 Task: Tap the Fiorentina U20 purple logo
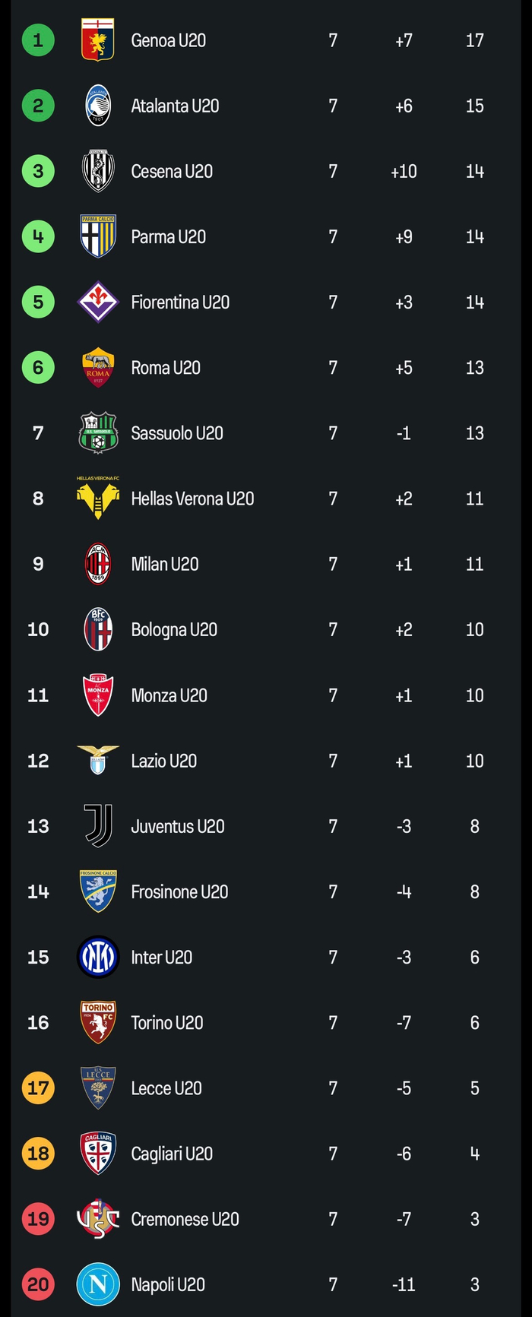pyautogui.click(x=98, y=302)
